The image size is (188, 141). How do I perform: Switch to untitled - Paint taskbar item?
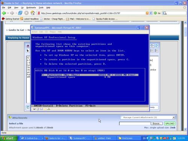coord(104,138)
